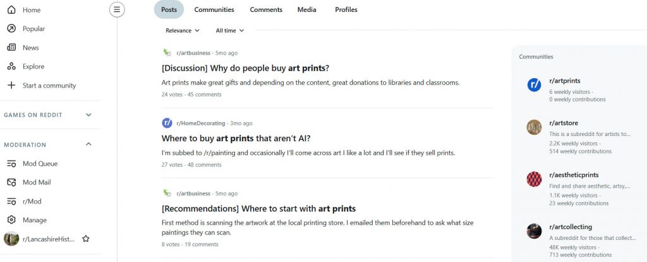Visit r/artcollecting community link
647x262 pixels.
[571, 227]
